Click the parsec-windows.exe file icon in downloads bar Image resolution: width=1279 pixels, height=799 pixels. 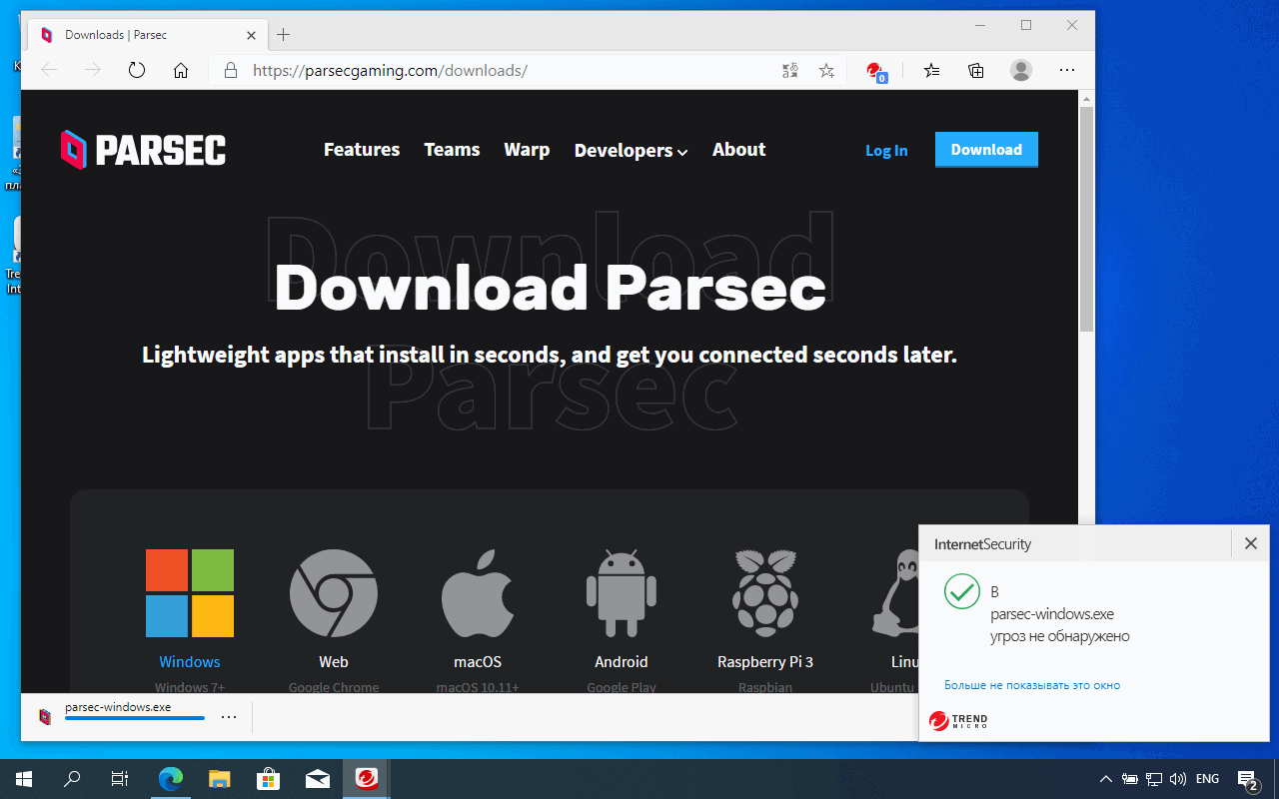[45, 716]
